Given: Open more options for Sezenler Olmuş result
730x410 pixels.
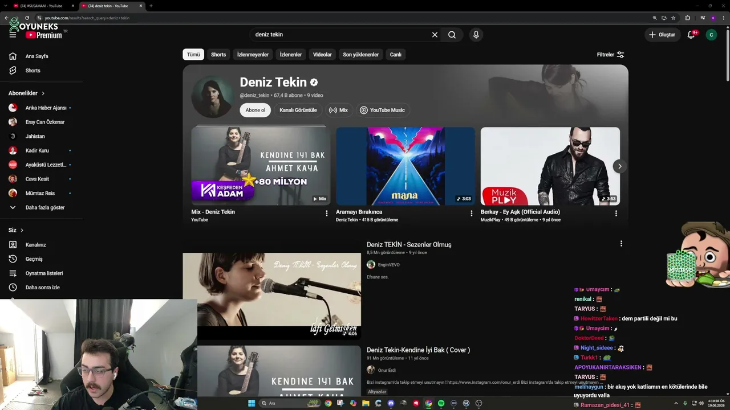Looking at the screenshot, I should (x=621, y=244).
